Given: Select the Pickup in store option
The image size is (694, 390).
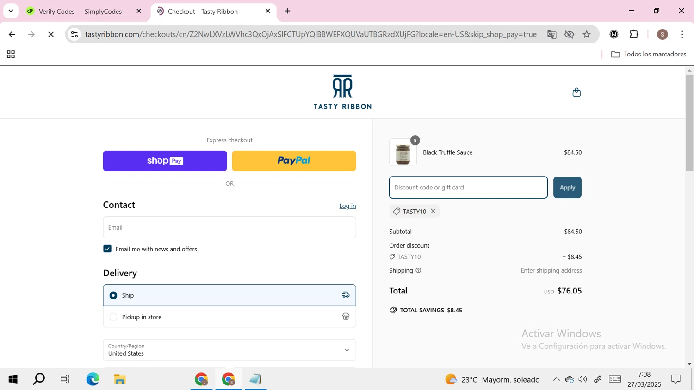Looking at the screenshot, I should (229, 317).
